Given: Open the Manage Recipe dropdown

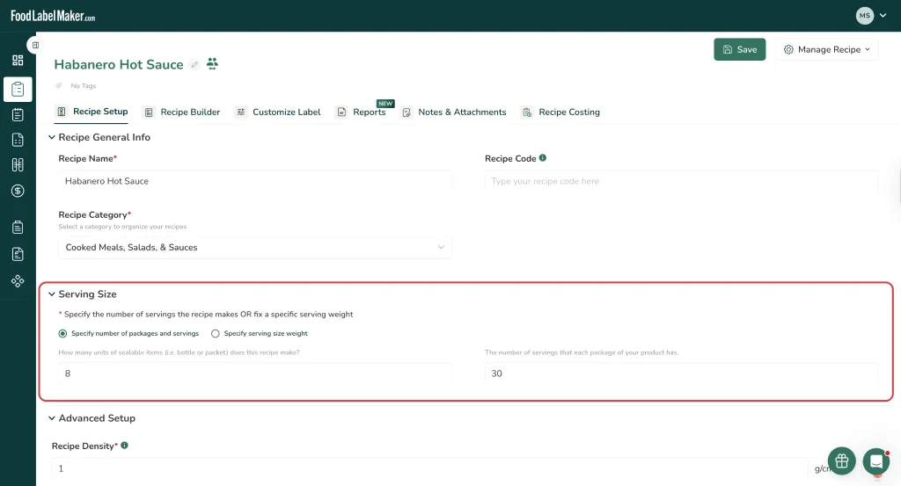Looking at the screenshot, I should point(826,49).
